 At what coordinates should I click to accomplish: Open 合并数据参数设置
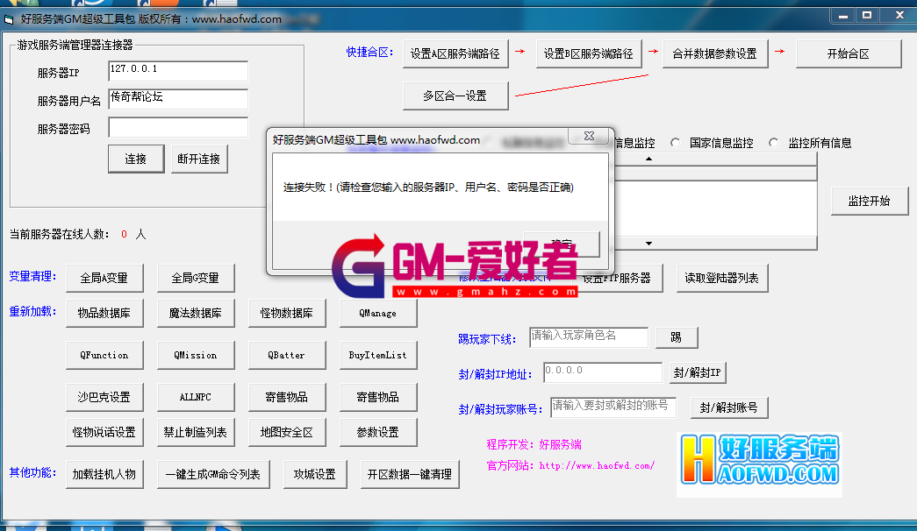coord(714,53)
